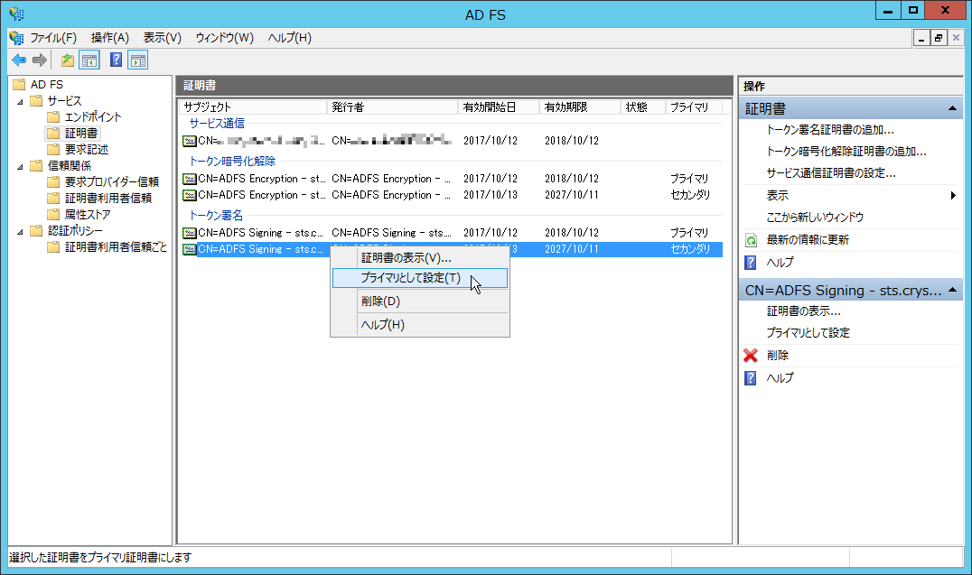Sort by 有効開始日 column header

pos(499,107)
